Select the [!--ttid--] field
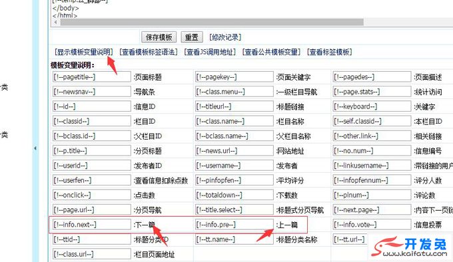 pos(91,239)
